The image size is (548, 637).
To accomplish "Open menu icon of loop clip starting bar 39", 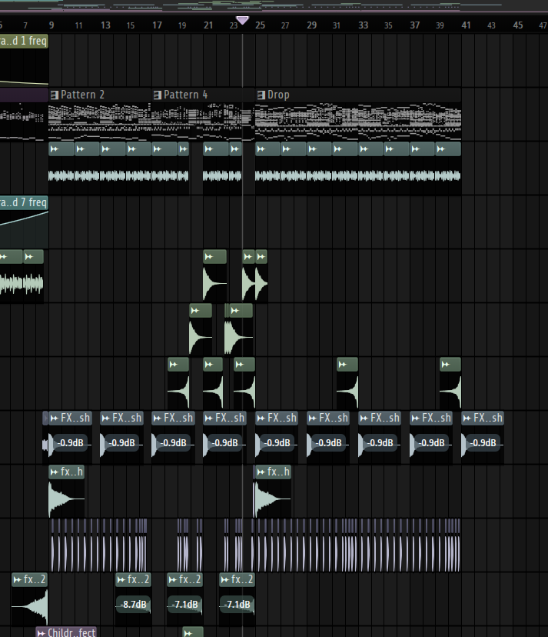I will pos(441,149).
